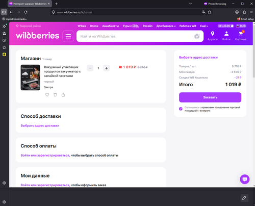
Task: Open the Ресейл menu link
Action: 147,26
